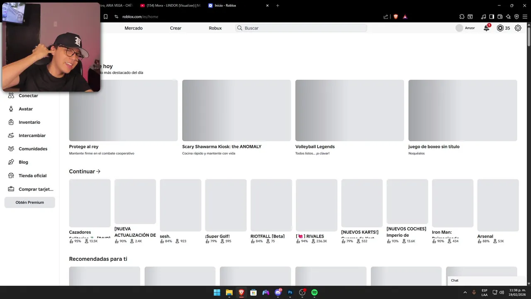
Task: Open the Mercado navigation tab
Action: 134,28
